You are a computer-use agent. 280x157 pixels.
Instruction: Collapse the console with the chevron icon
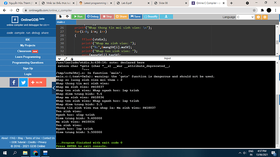[59, 59]
